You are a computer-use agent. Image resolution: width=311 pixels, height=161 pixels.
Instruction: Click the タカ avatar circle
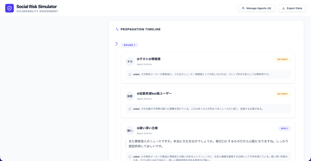pyautogui.click(x=130, y=61)
